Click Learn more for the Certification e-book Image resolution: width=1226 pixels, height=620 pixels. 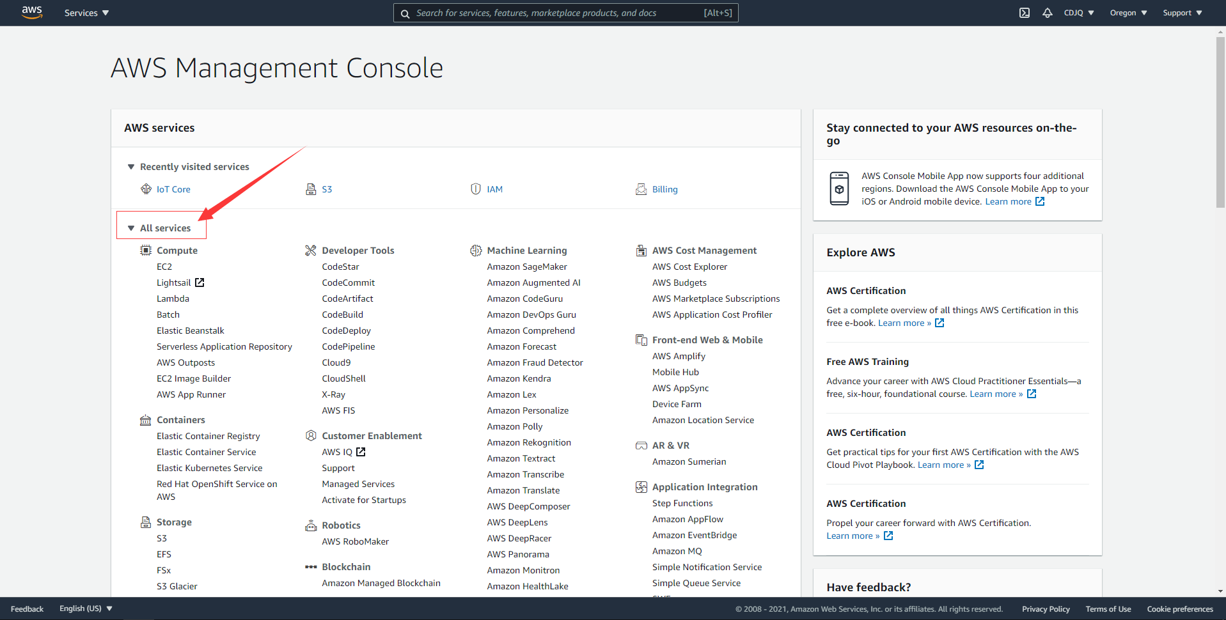[904, 323]
